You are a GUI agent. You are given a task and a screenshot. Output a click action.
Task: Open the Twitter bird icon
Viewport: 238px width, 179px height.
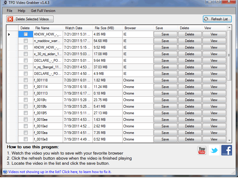(x=214, y=150)
